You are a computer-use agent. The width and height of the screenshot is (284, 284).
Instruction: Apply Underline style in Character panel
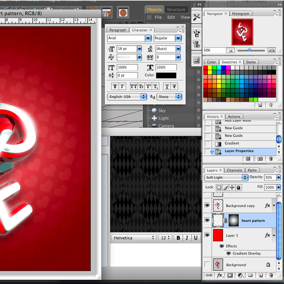click(167, 87)
